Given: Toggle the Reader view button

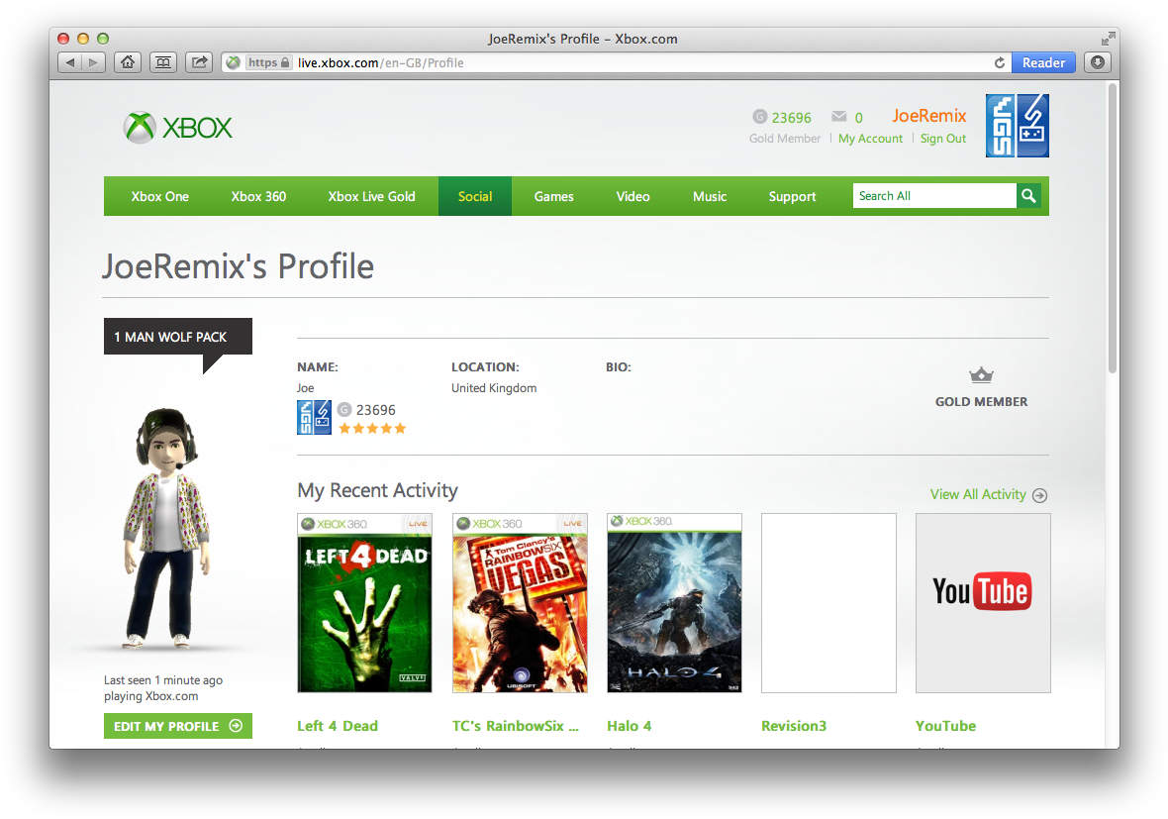Looking at the screenshot, I should [1043, 62].
